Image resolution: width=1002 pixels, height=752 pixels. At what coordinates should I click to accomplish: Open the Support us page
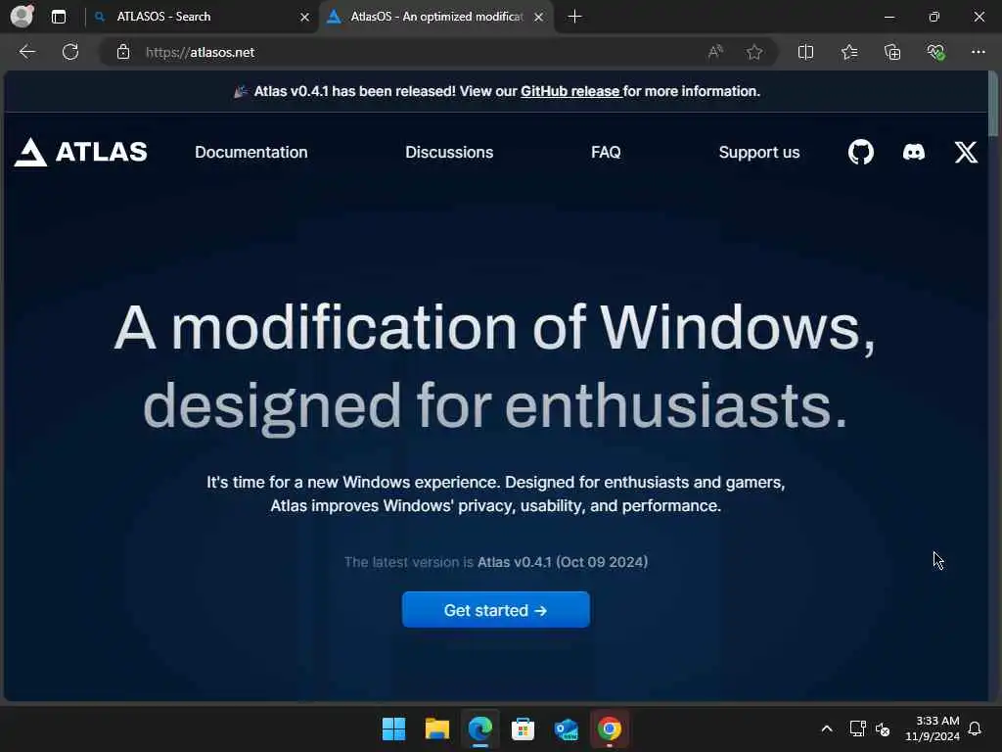(759, 152)
